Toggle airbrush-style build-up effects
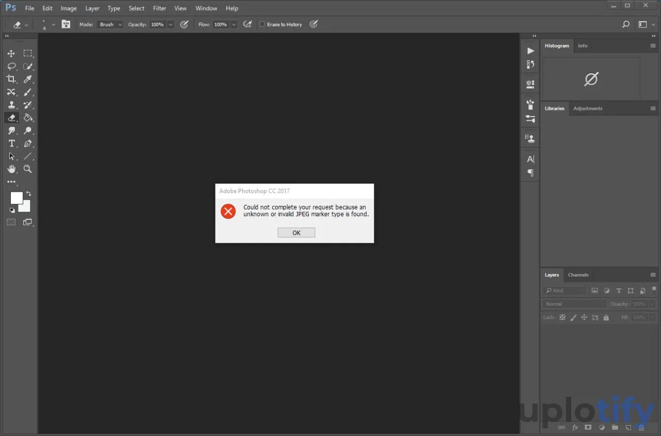The width and height of the screenshot is (661, 436). [x=247, y=24]
